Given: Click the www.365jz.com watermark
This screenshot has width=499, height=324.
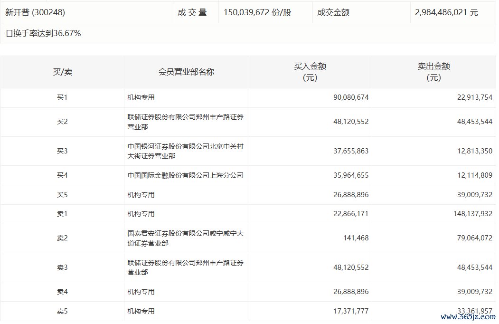Looking at the screenshot, I should (468, 316).
